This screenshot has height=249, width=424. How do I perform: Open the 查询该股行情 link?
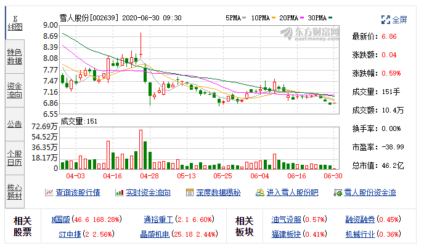(78, 192)
